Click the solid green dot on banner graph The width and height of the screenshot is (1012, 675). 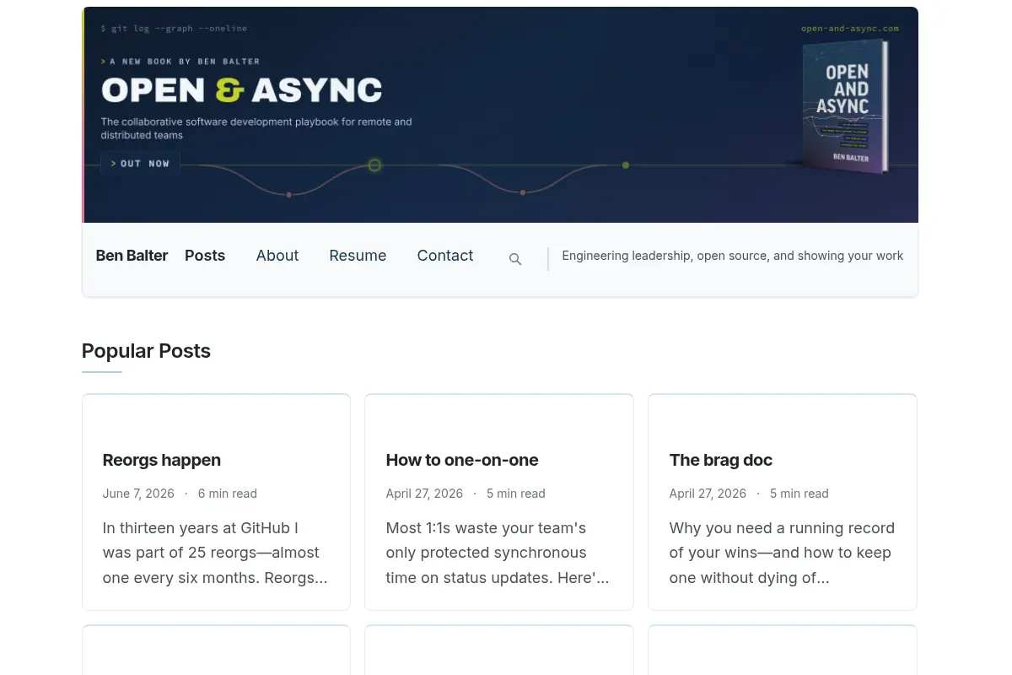(x=625, y=165)
